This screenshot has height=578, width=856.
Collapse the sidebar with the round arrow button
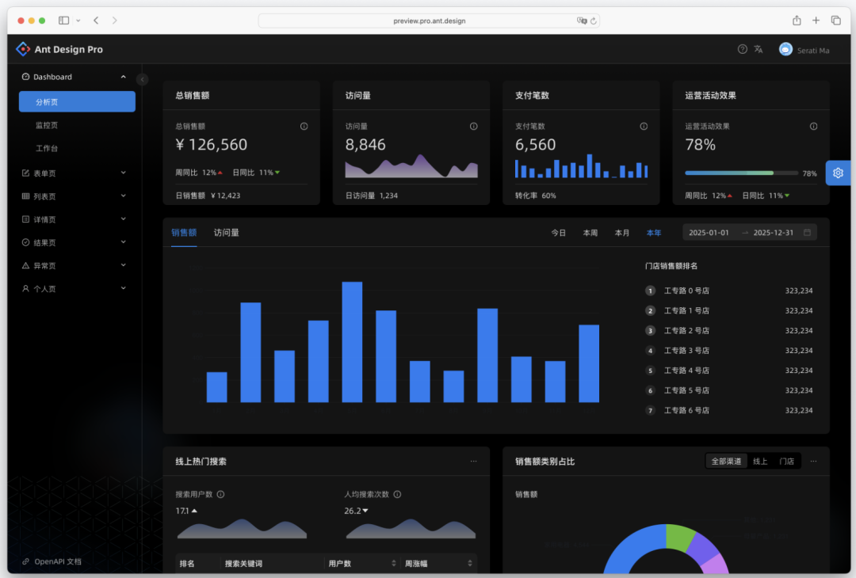point(142,80)
